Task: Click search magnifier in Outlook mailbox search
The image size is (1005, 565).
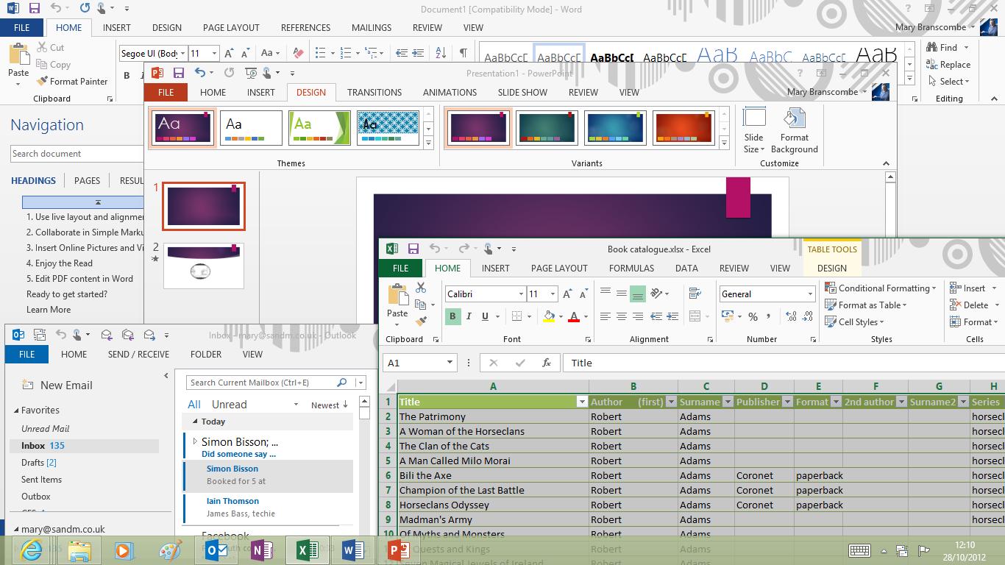Action: click(x=341, y=383)
